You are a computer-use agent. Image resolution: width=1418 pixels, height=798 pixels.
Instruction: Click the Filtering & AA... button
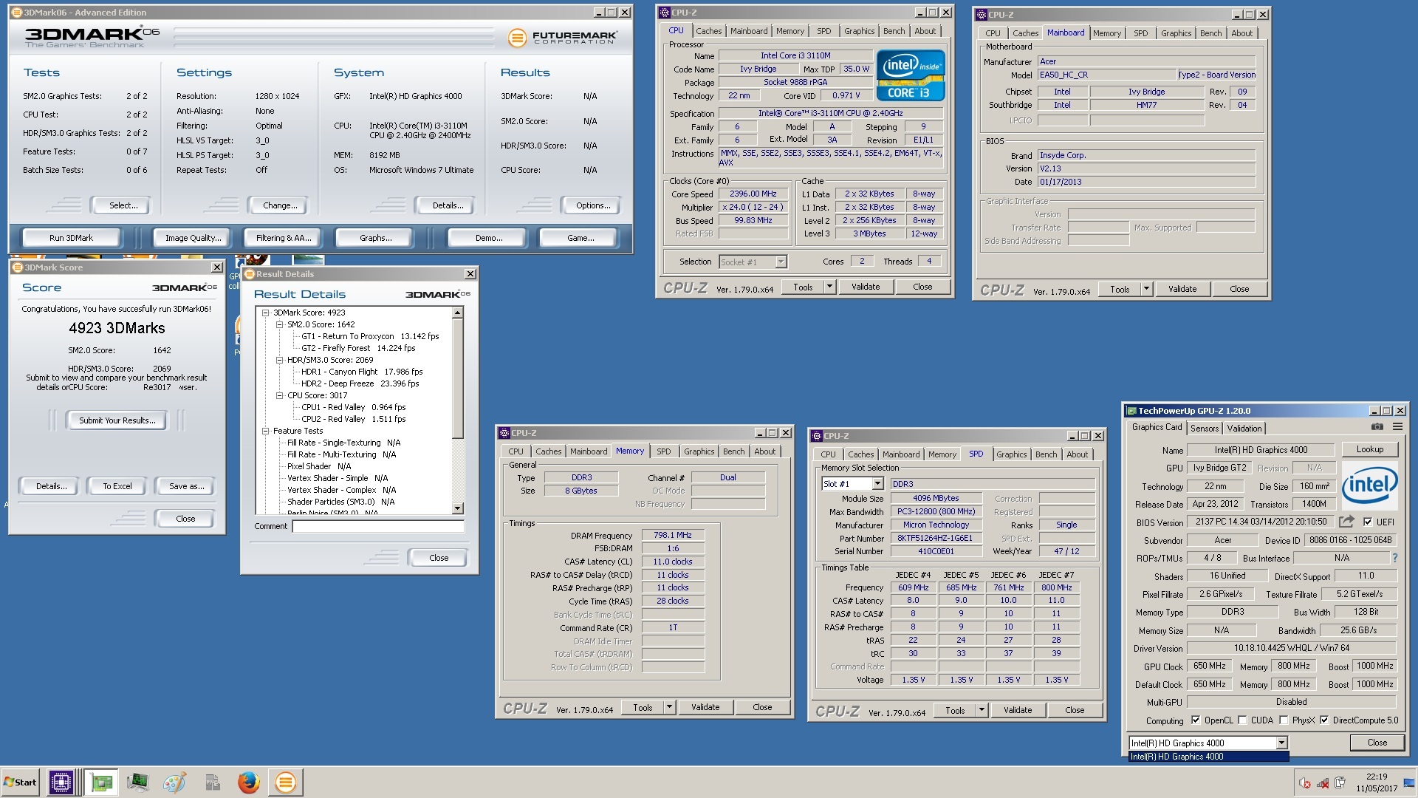pyautogui.click(x=284, y=238)
